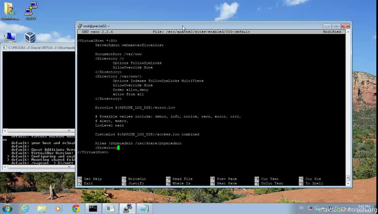
Task: Click the 'allow from all' line
Action: point(128,94)
